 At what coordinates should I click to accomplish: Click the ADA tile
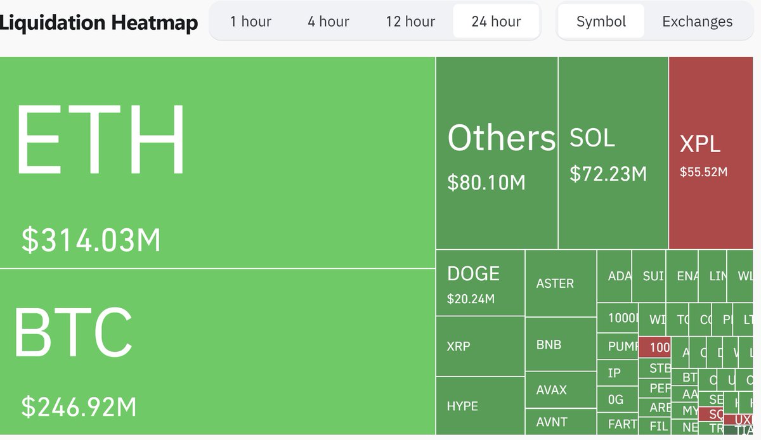[615, 276]
